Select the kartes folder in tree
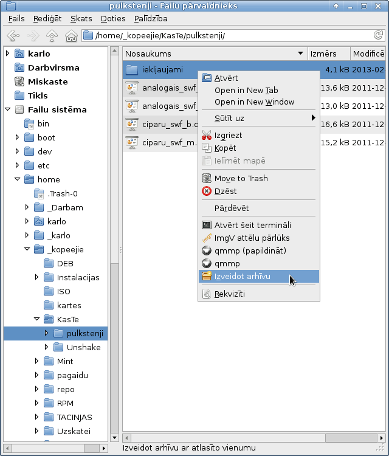 (x=69, y=305)
